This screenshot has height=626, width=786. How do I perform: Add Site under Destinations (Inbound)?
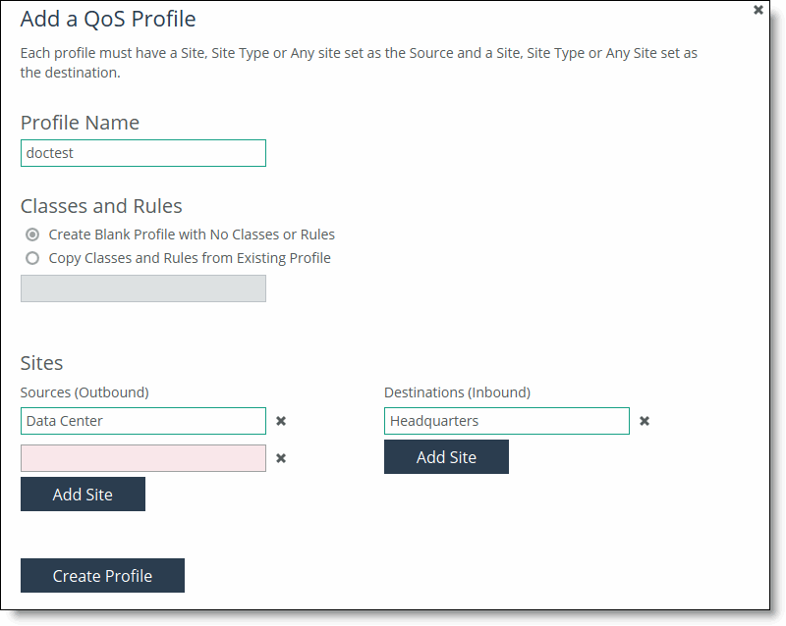click(x=446, y=456)
